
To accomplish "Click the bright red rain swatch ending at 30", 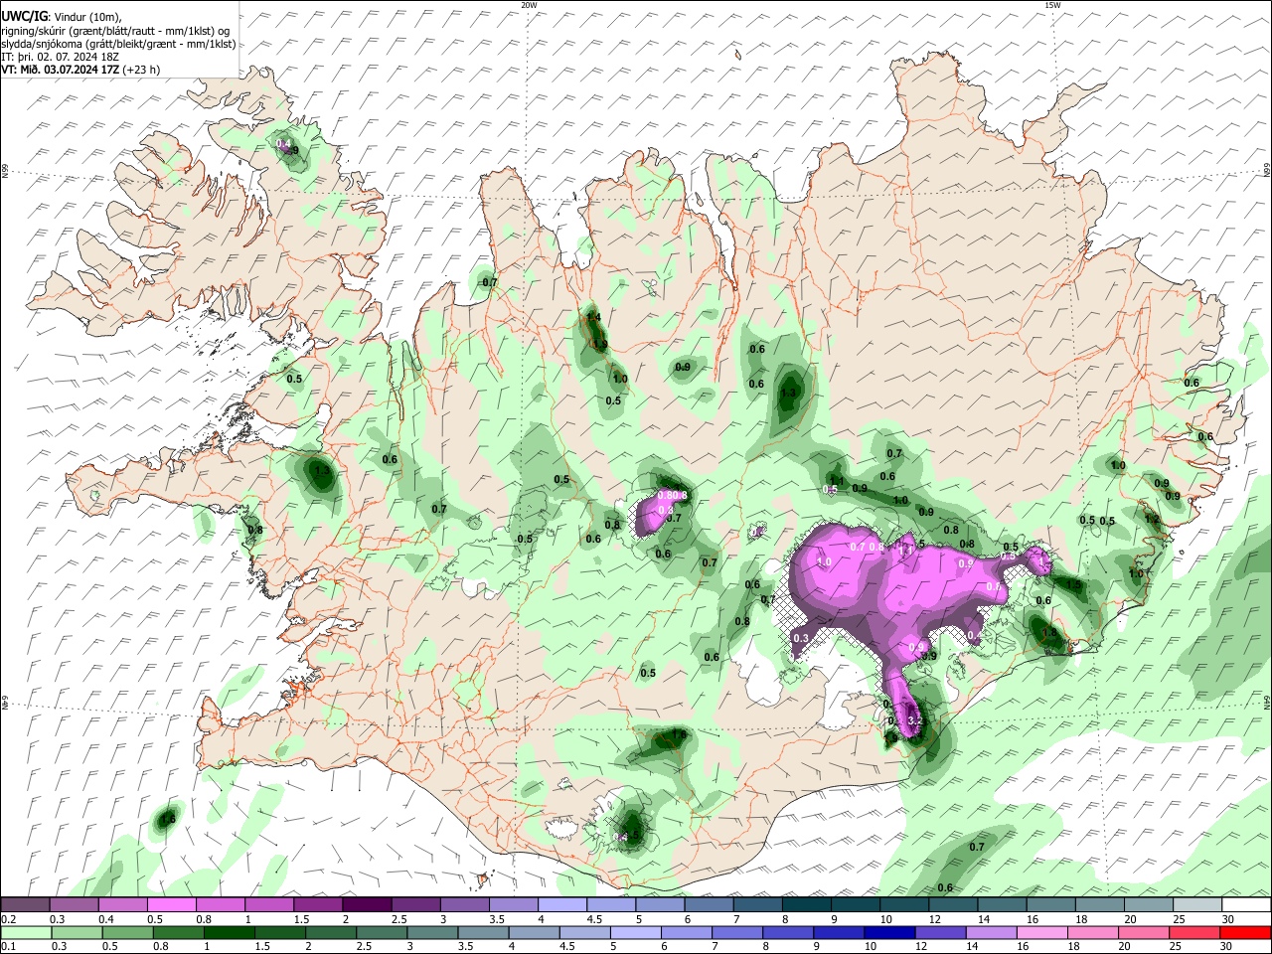I will coord(1245,932).
